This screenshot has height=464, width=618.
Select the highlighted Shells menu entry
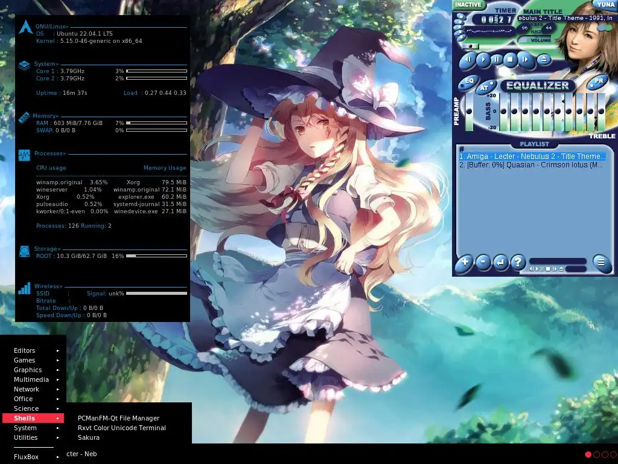pyautogui.click(x=33, y=418)
